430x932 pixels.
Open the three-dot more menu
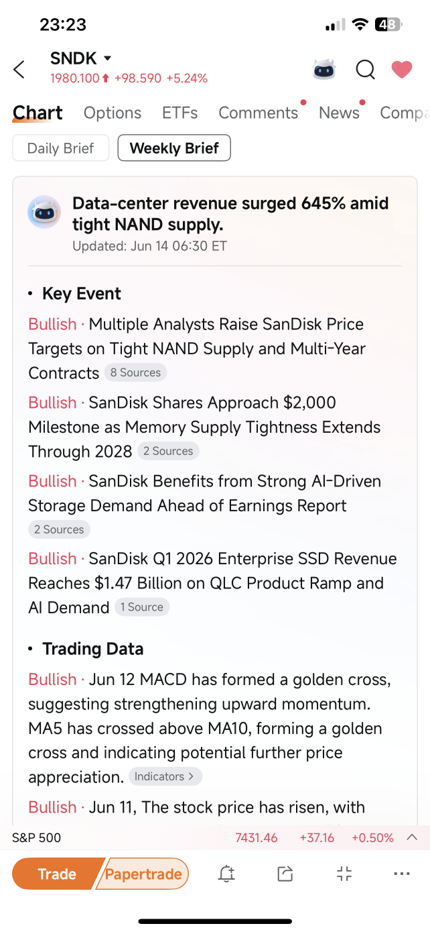tap(402, 874)
